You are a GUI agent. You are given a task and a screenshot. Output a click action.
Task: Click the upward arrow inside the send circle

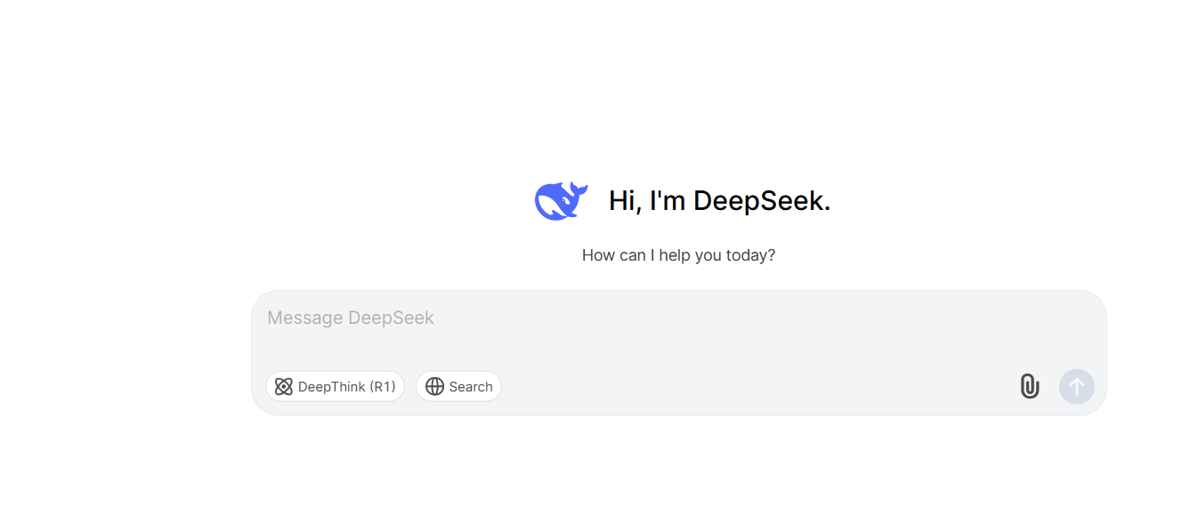pyautogui.click(x=1076, y=386)
